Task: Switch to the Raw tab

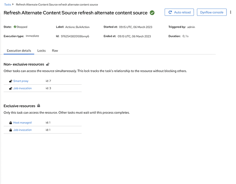Action: (x=55, y=50)
